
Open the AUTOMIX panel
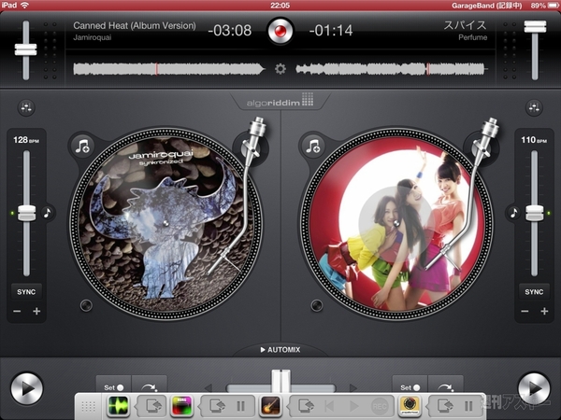280,350
